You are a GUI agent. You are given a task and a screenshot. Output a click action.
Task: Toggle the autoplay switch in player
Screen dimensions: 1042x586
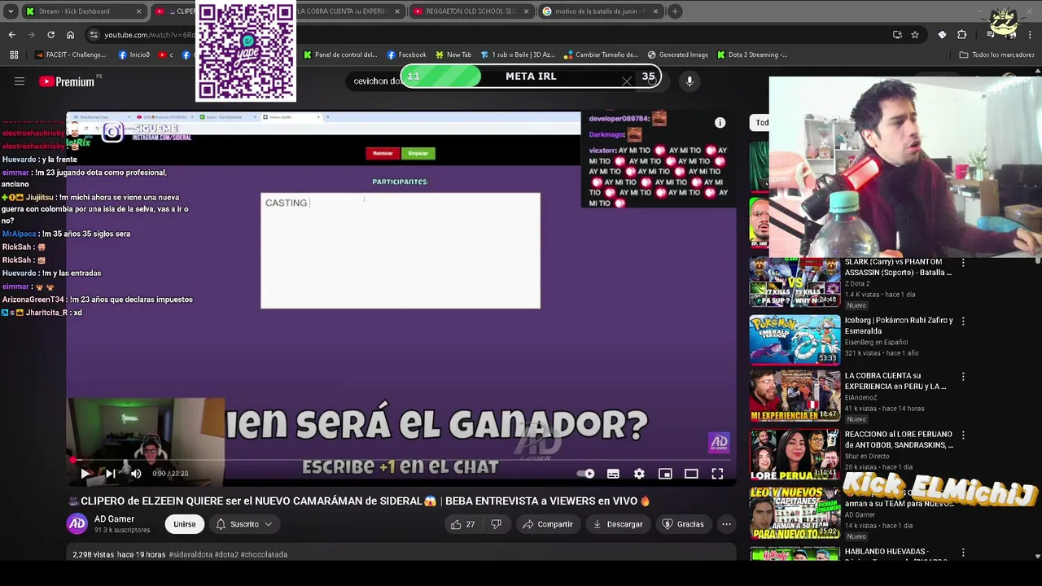tap(585, 474)
